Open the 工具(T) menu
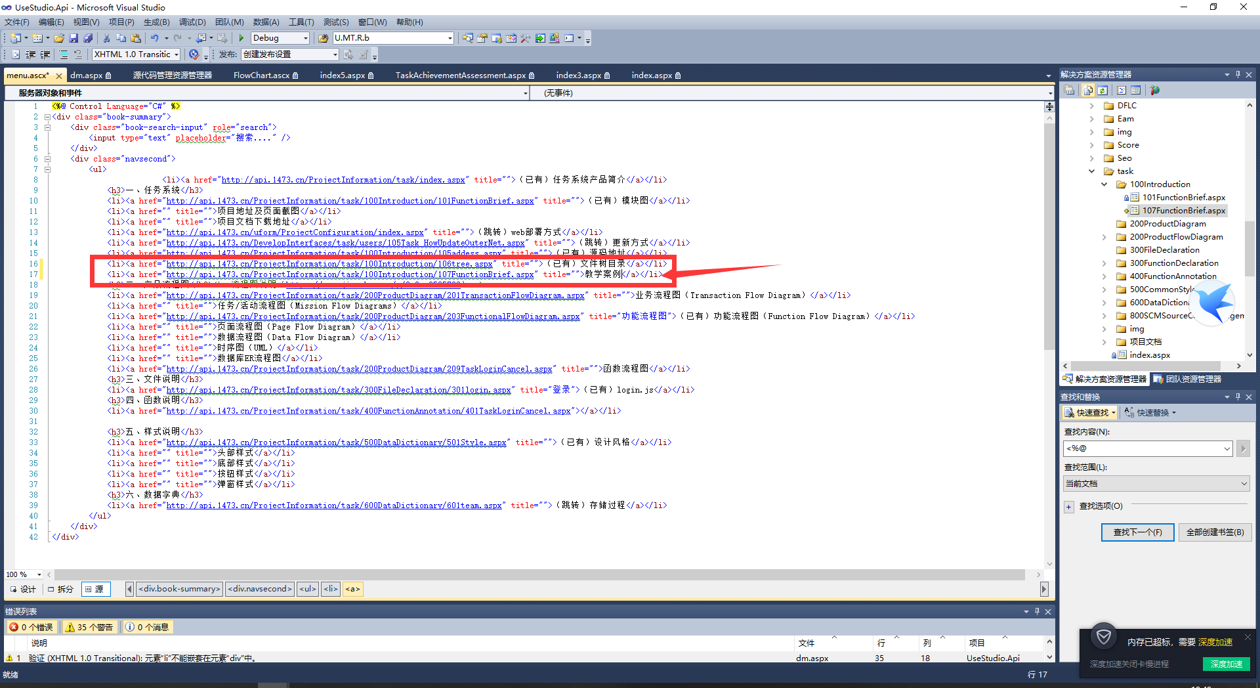 coord(302,22)
